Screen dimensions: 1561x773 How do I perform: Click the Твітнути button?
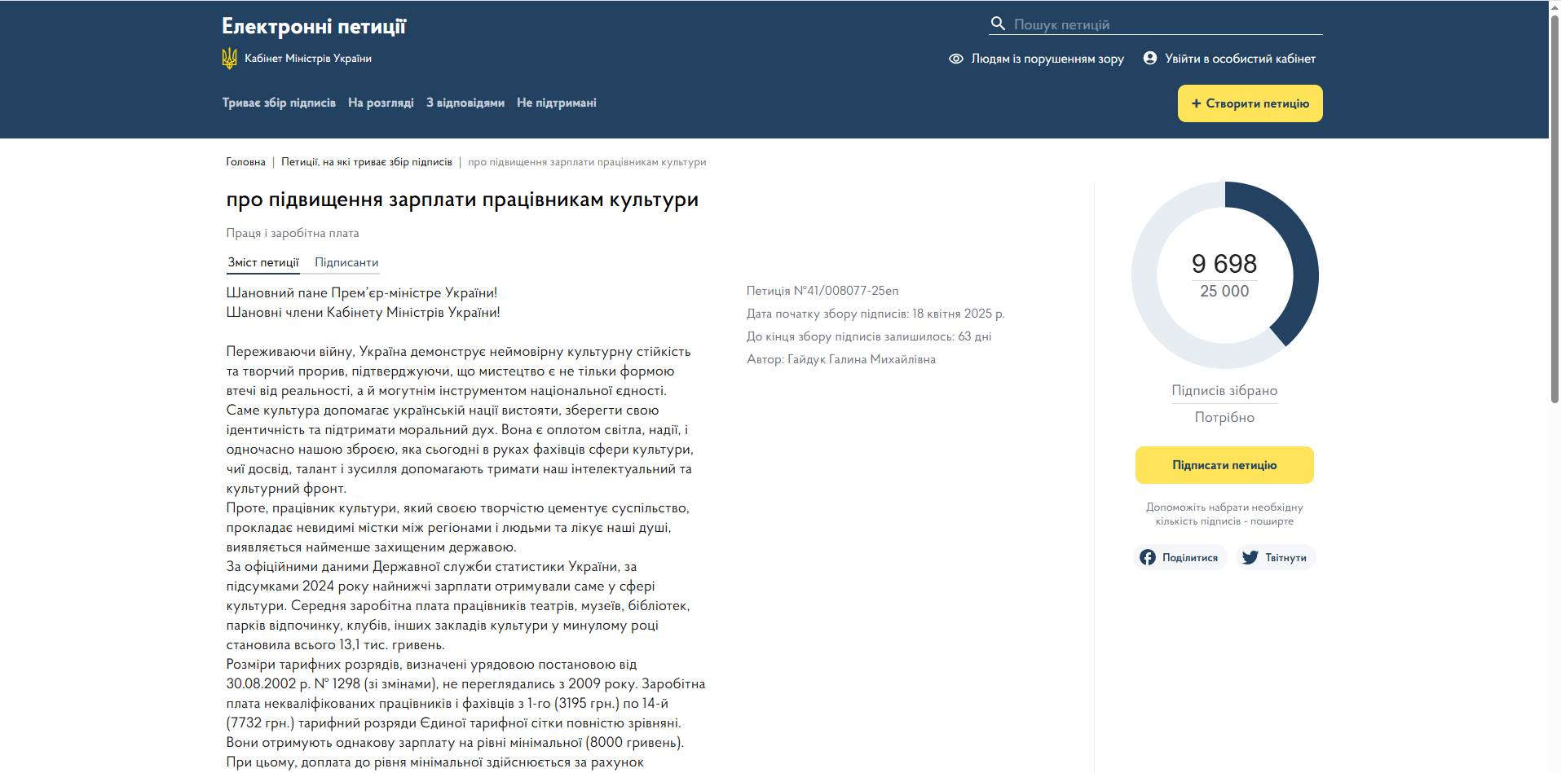tap(1276, 557)
